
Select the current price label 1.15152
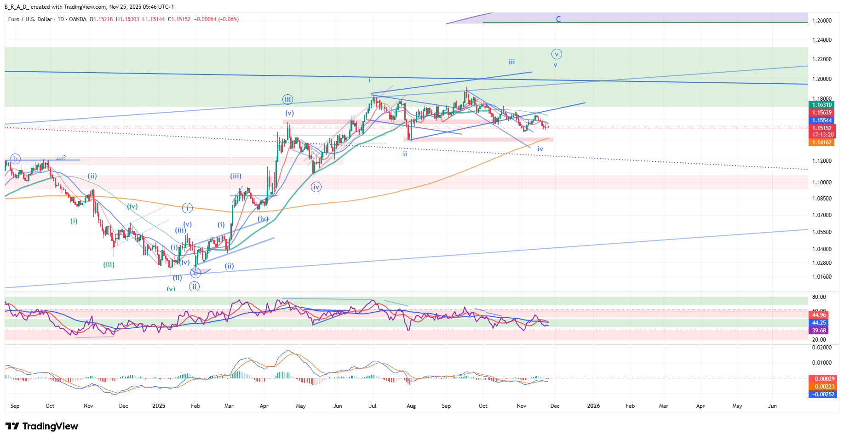click(821, 128)
